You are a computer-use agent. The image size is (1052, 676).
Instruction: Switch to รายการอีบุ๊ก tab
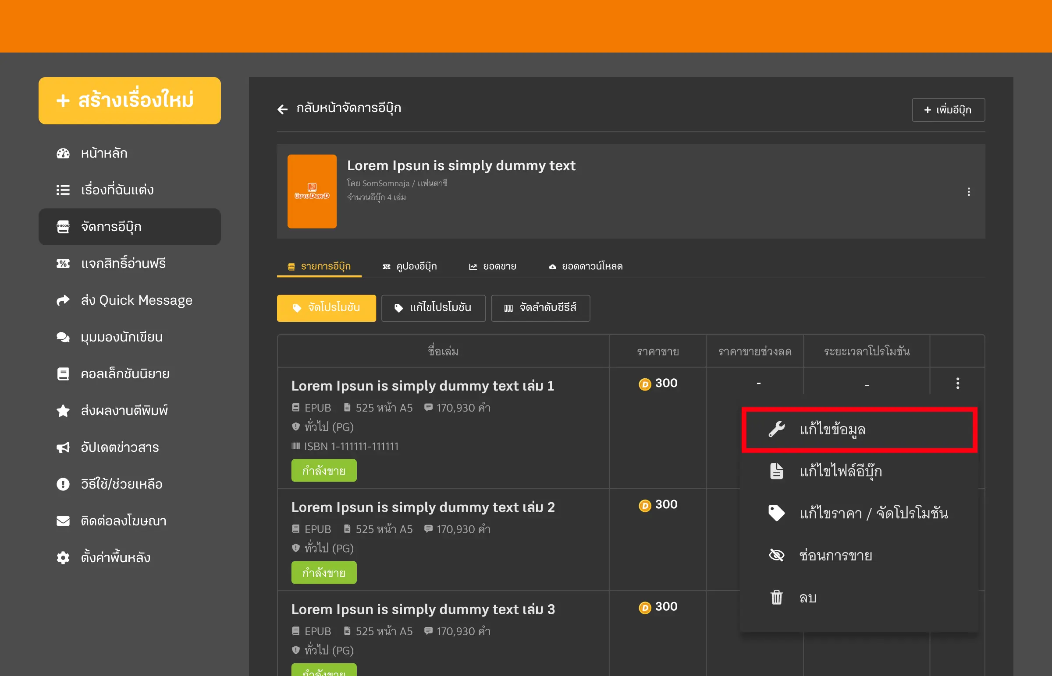click(319, 267)
